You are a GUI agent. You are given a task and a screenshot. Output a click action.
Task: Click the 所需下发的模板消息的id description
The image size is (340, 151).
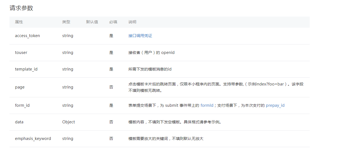pos(150,69)
